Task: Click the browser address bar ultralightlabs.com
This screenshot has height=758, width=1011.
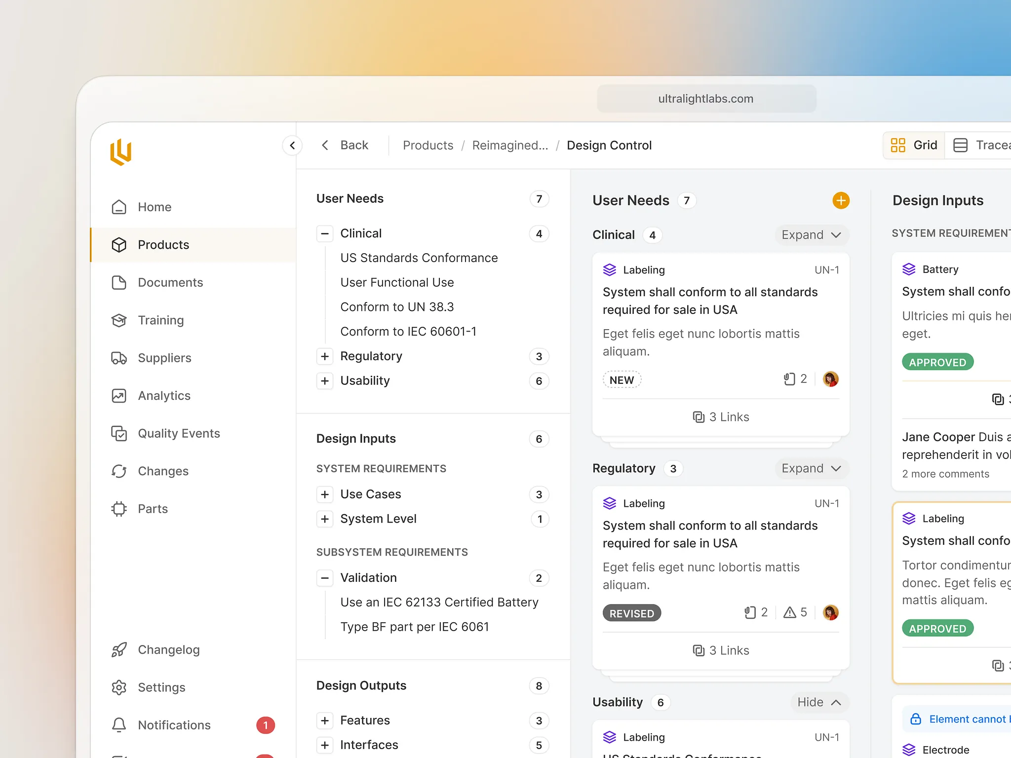Action: (x=706, y=99)
